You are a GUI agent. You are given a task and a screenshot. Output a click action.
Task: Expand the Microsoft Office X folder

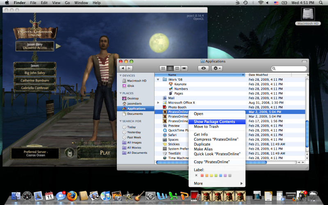(x=158, y=102)
